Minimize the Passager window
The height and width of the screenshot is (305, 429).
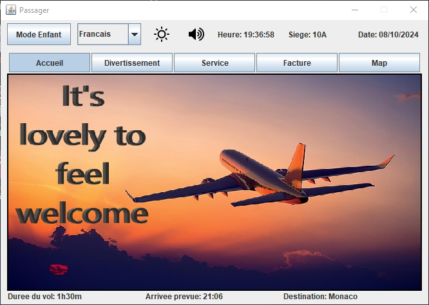[355, 10]
